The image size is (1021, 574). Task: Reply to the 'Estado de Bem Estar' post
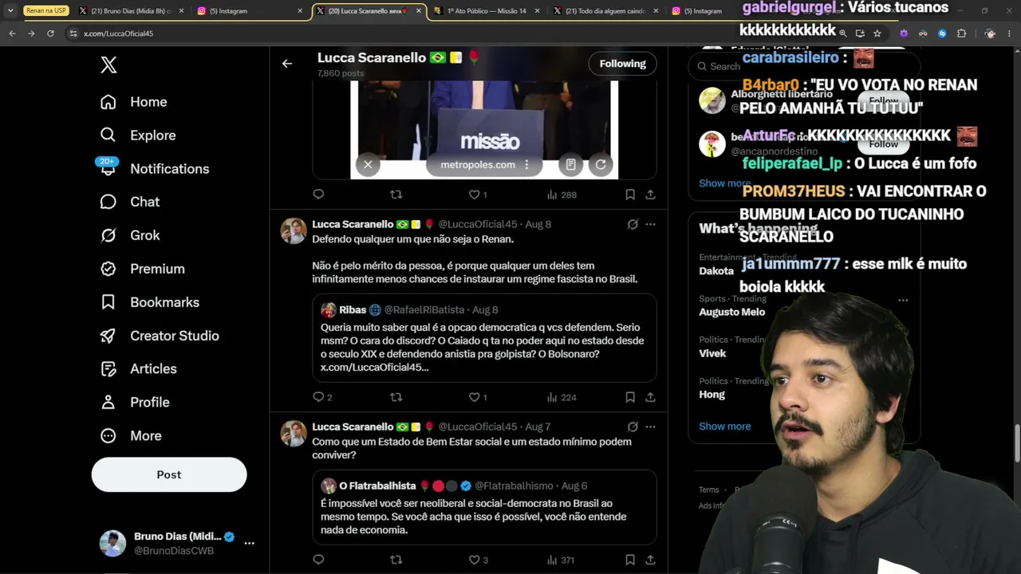click(318, 560)
